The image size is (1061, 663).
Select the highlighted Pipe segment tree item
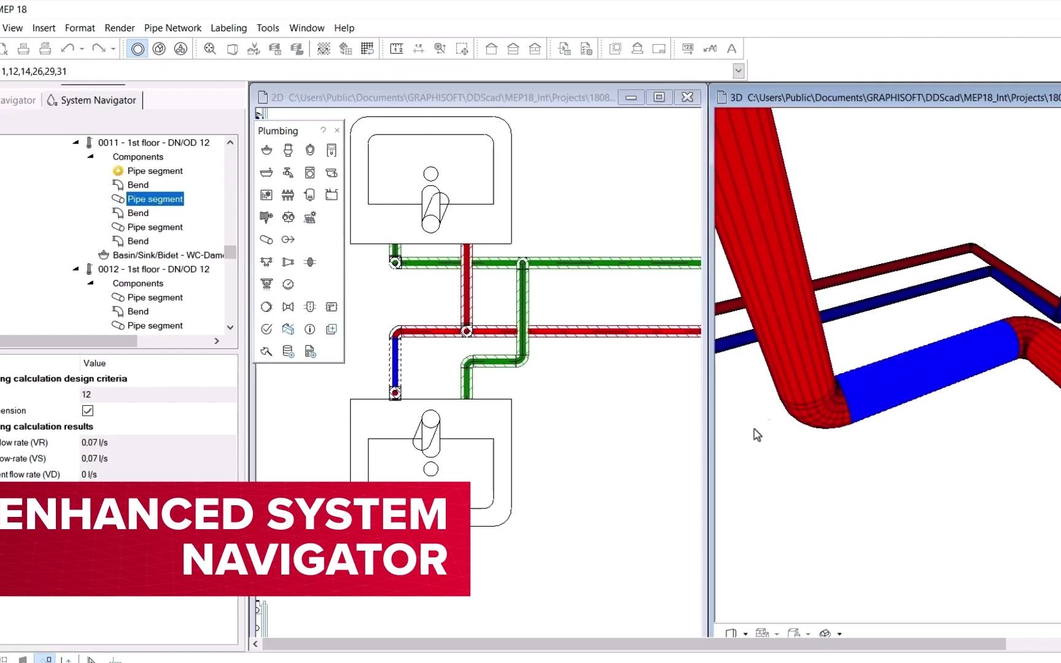(x=155, y=199)
